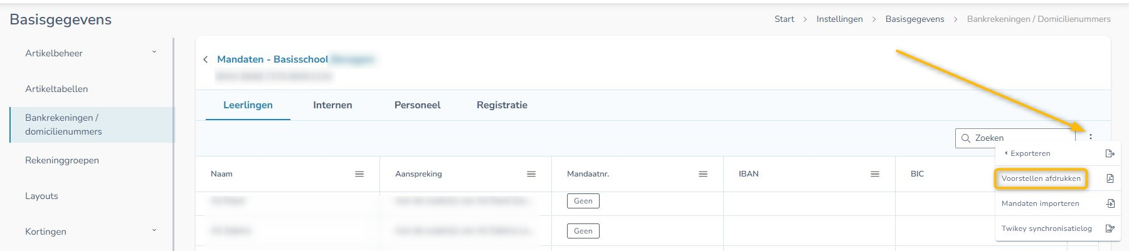Switch to the Personeel tab

[417, 105]
